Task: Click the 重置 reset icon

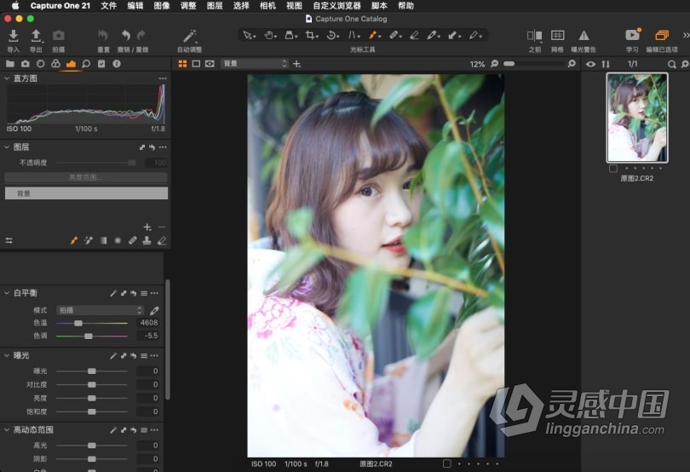Action: pos(103,35)
